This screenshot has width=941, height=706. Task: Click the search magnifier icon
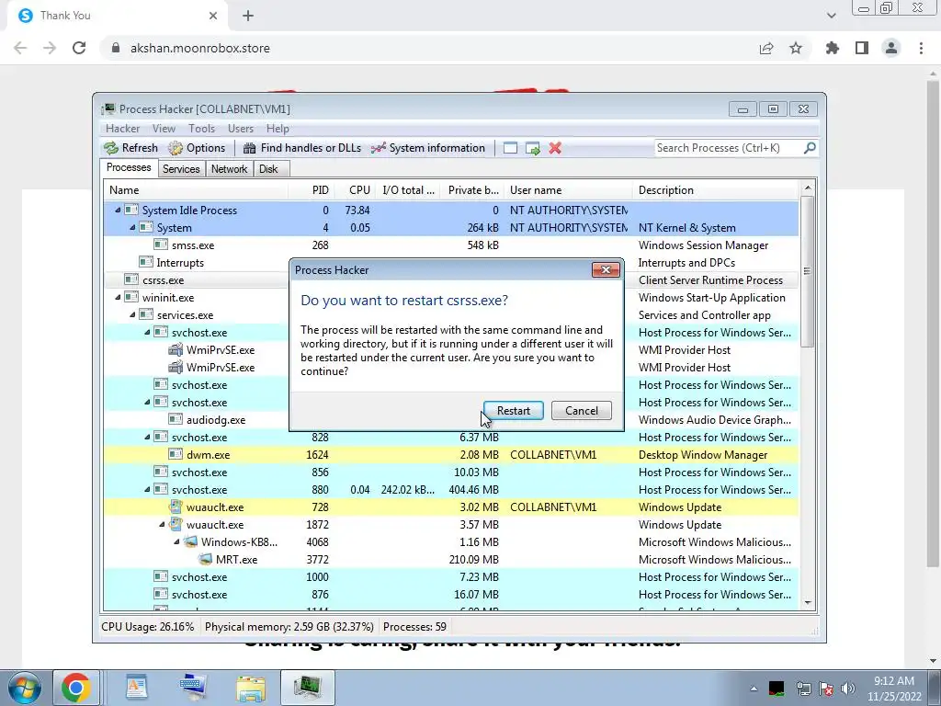809,148
